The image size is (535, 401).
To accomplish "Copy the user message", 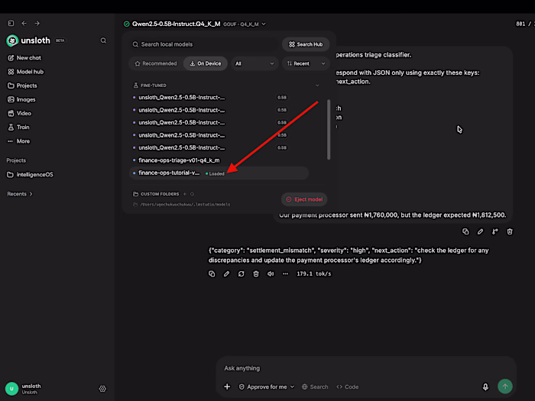I will pyautogui.click(x=465, y=232).
